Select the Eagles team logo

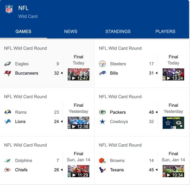pyautogui.click(x=8, y=64)
